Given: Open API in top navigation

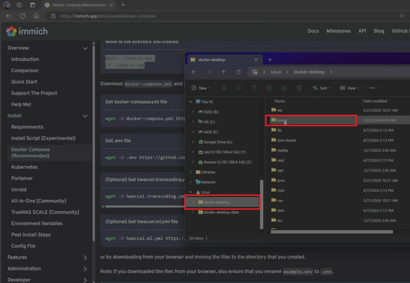Looking at the screenshot, I should [x=362, y=31].
